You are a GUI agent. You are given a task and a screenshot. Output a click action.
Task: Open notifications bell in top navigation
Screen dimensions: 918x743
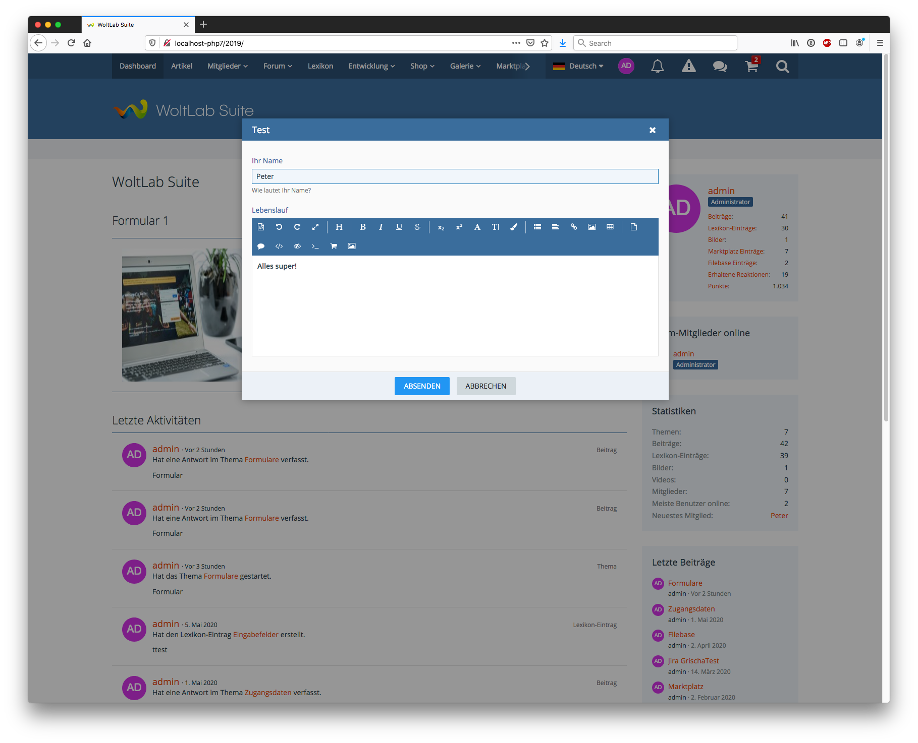point(657,66)
